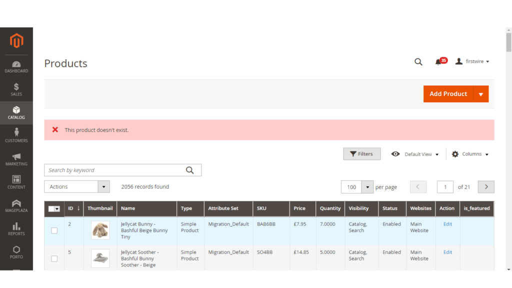
Task: Click the firstwire user account icon
Action: click(459, 61)
